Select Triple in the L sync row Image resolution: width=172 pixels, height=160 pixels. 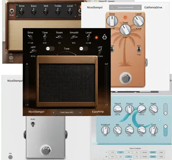click(x=161, y=152)
